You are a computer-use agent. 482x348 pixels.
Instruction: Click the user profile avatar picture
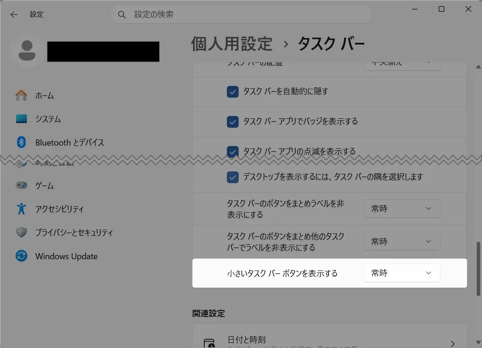click(x=27, y=51)
